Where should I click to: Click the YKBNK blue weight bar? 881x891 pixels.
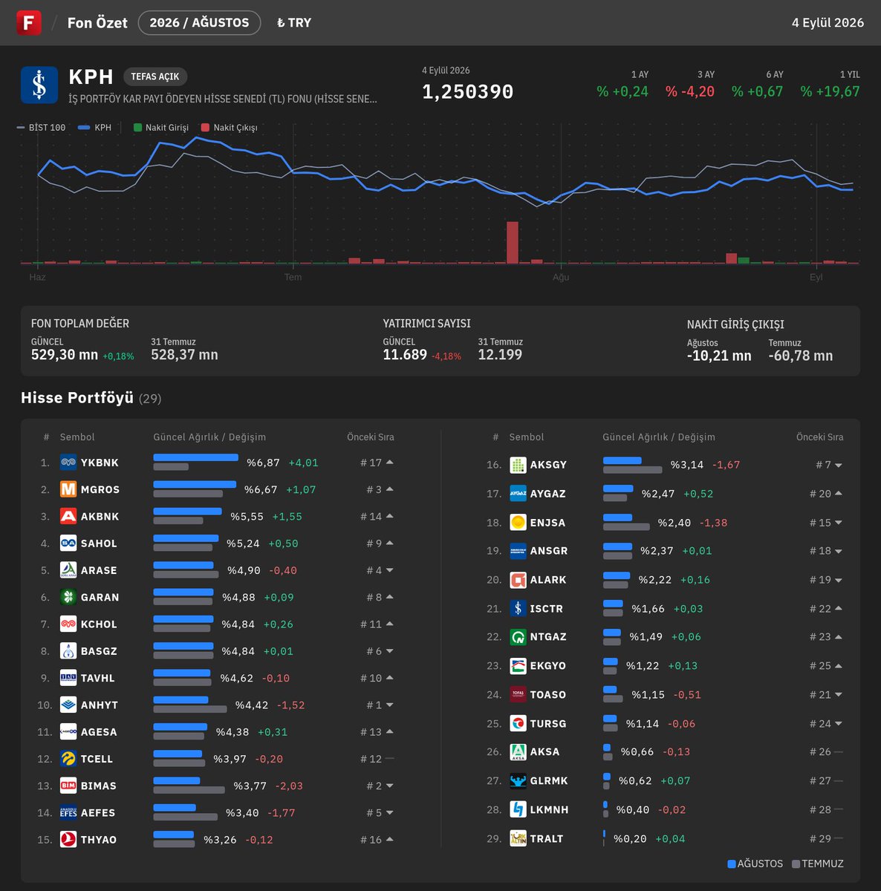click(195, 457)
